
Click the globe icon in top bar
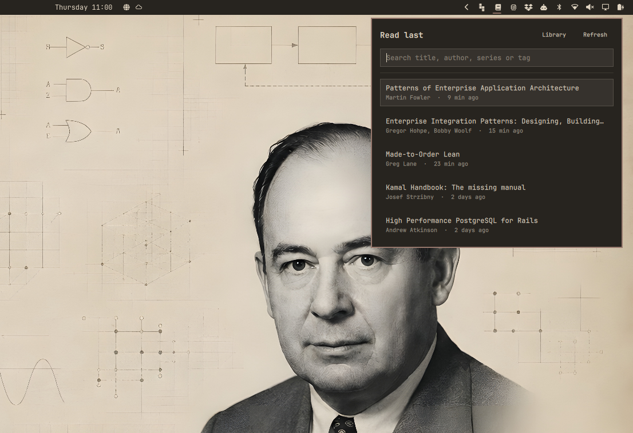126,7
